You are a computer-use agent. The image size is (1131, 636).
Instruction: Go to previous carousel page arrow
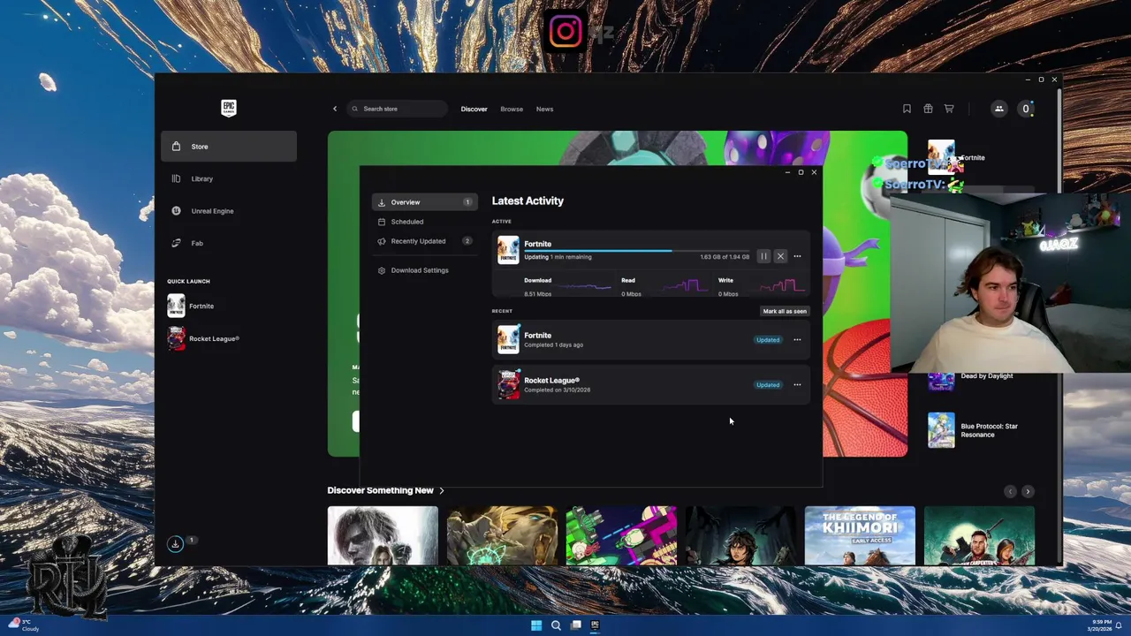(1011, 491)
